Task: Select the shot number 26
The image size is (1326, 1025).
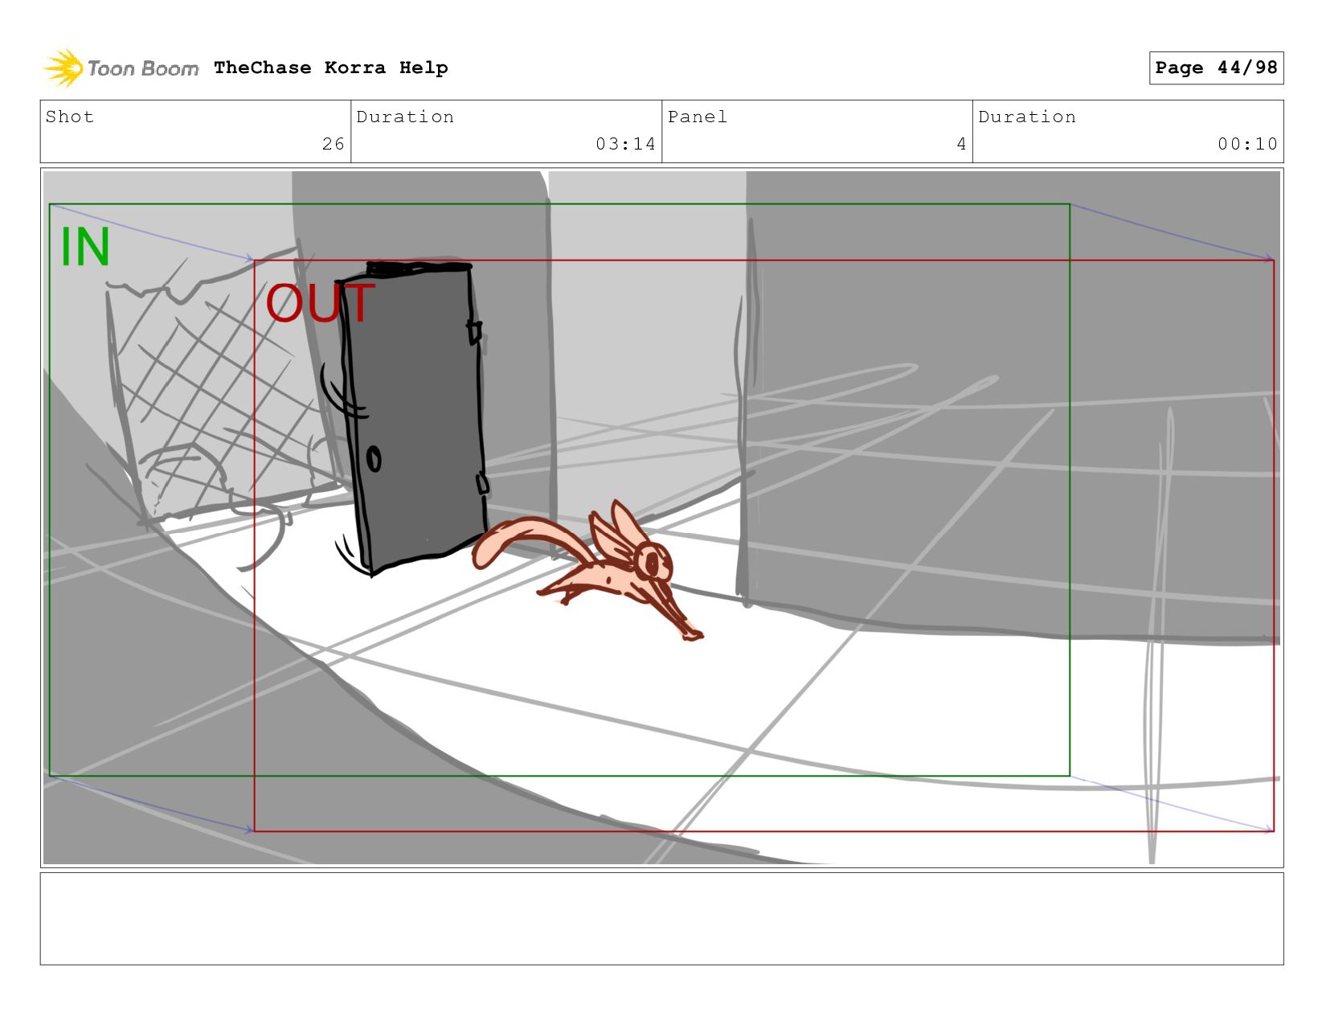Action: coord(334,144)
